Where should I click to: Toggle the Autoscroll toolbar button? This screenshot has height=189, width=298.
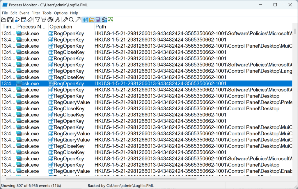[24, 20]
